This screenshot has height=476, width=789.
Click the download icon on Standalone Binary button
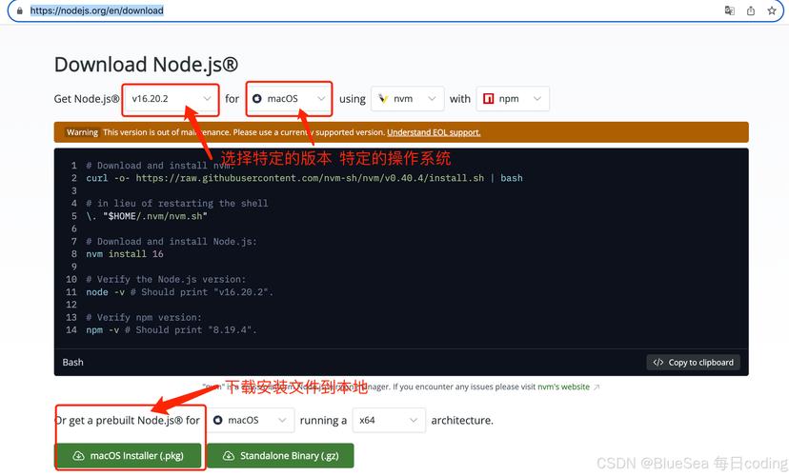[229, 456]
